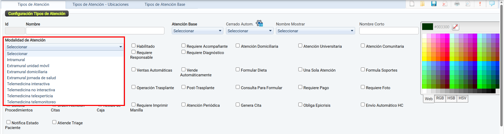Expand the Nombre Mostrar dropdown
The image size is (504, 134).
click(315, 31)
